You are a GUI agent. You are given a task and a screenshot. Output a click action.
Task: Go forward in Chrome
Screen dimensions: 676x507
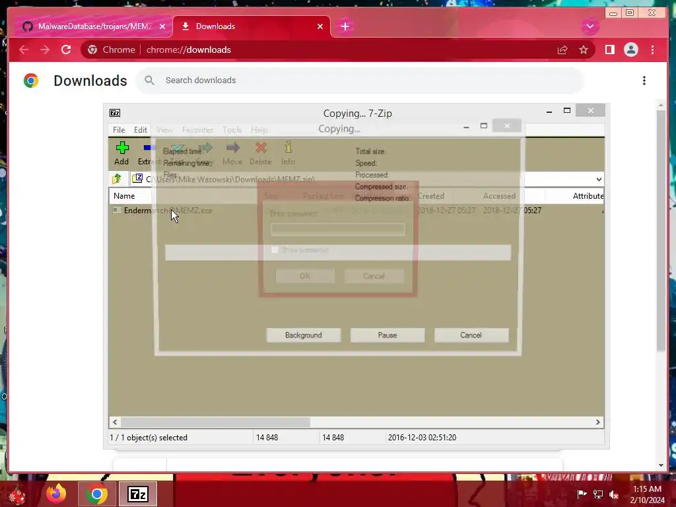coord(45,50)
